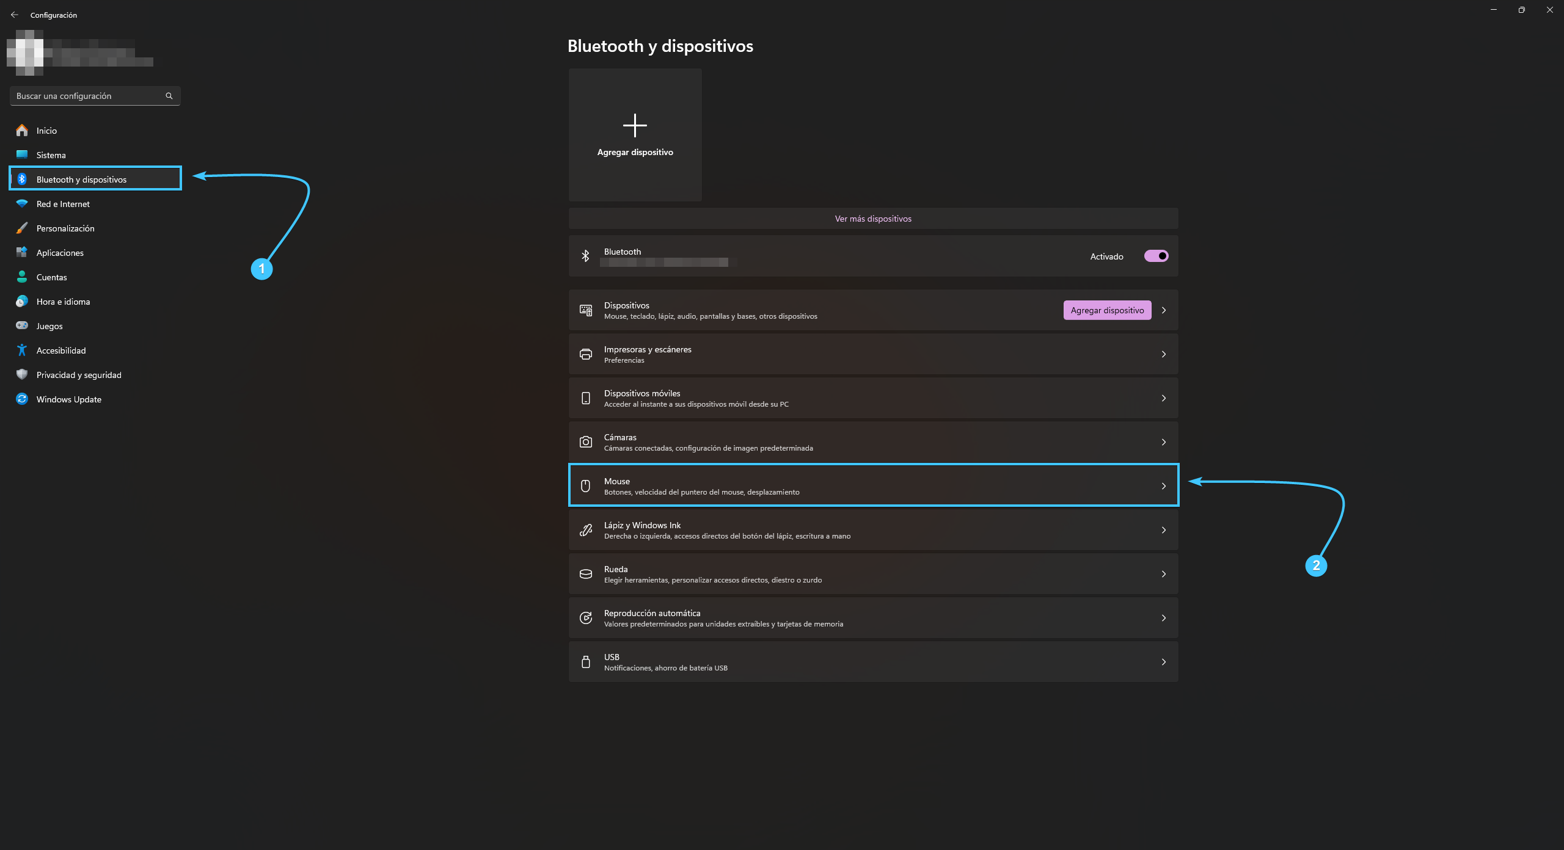The width and height of the screenshot is (1564, 850).
Task: Click the Cuentas person icon
Action: pos(22,277)
